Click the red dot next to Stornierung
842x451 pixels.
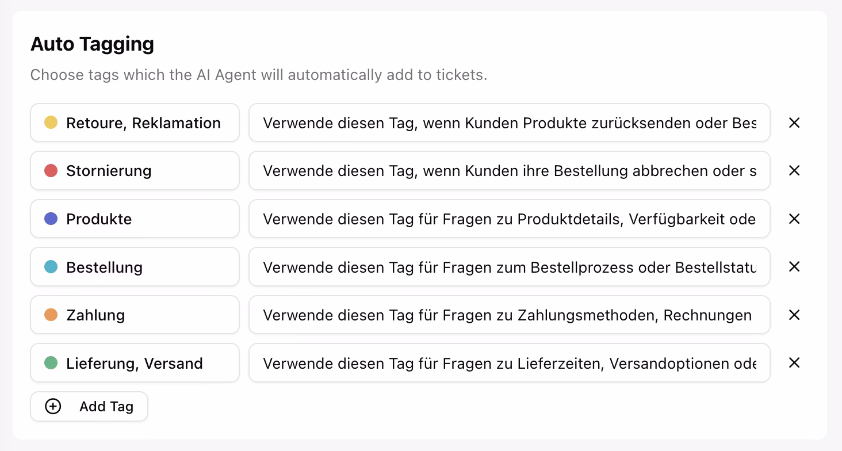coord(51,170)
